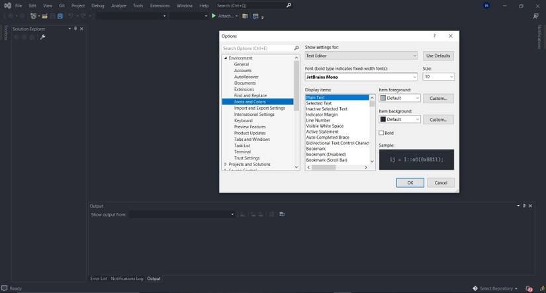The height and width of the screenshot is (293, 546).
Task: Click the green Attach start arrow
Action: [214, 16]
